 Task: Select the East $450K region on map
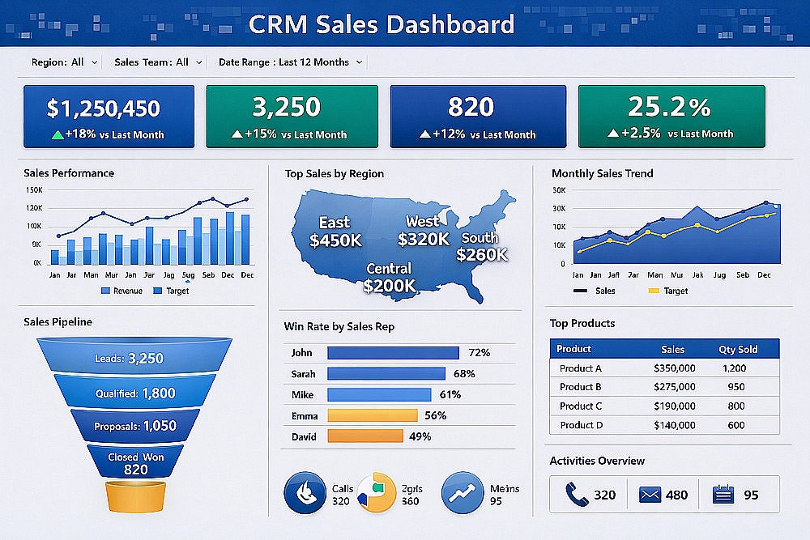point(335,232)
